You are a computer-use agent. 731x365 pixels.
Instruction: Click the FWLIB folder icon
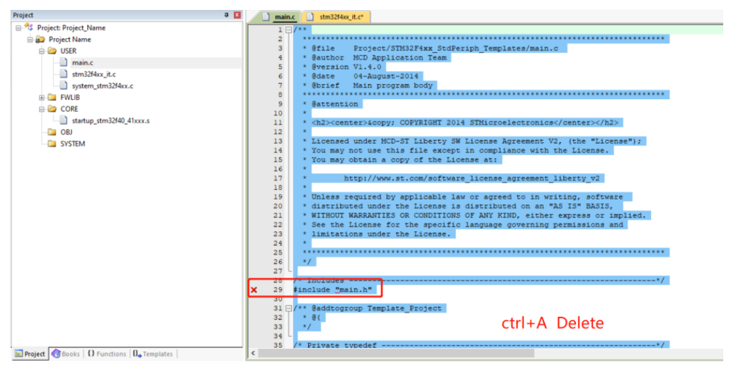click(x=52, y=97)
